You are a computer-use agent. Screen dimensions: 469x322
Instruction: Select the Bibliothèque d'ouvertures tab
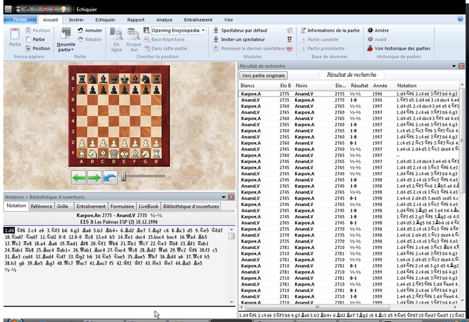pyautogui.click(x=191, y=206)
